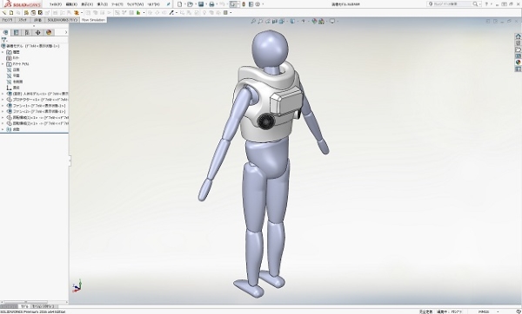The width and height of the screenshot is (522, 314).
Task: Select the SOLIDWORKS アドイン tab
Action: (63, 20)
